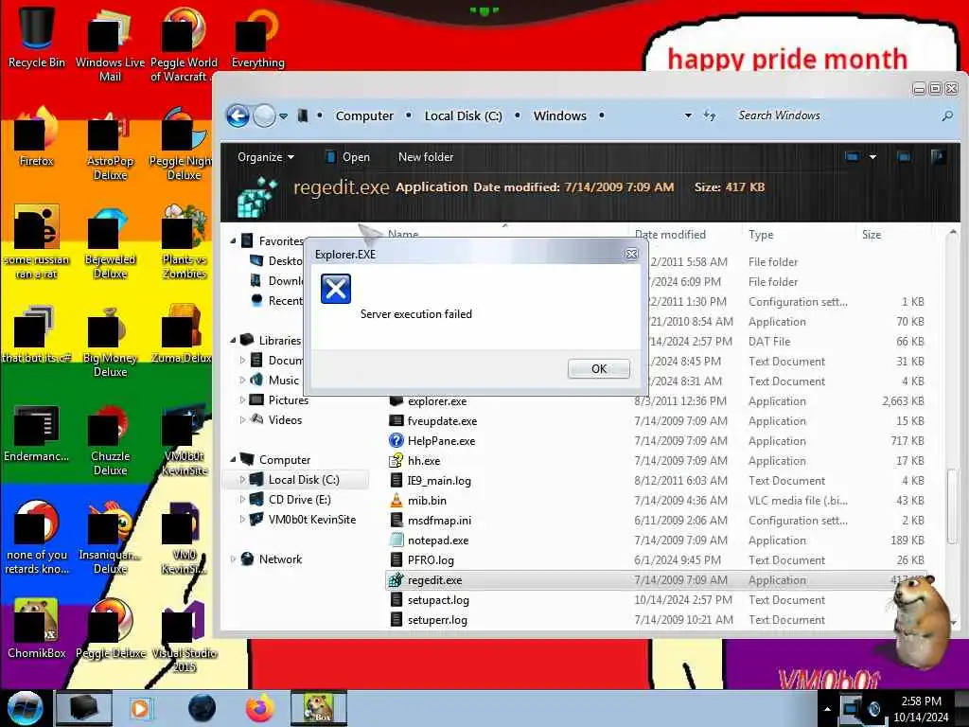Select the notepad.exe file icon
Screen dimensions: 969x727
[396, 540]
